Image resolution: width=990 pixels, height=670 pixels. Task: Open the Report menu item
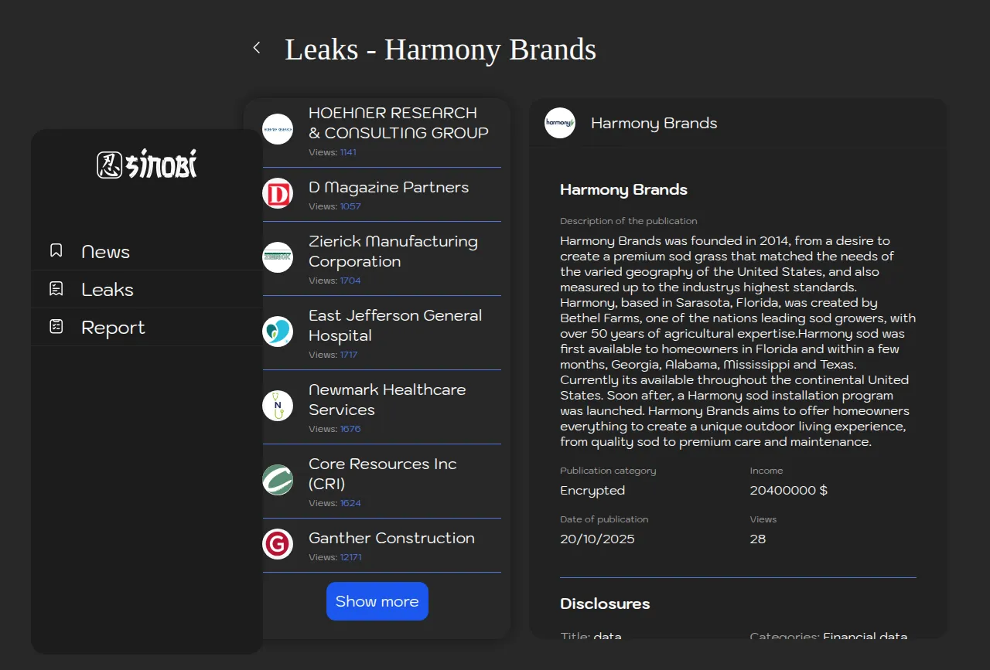tap(113, 328)
